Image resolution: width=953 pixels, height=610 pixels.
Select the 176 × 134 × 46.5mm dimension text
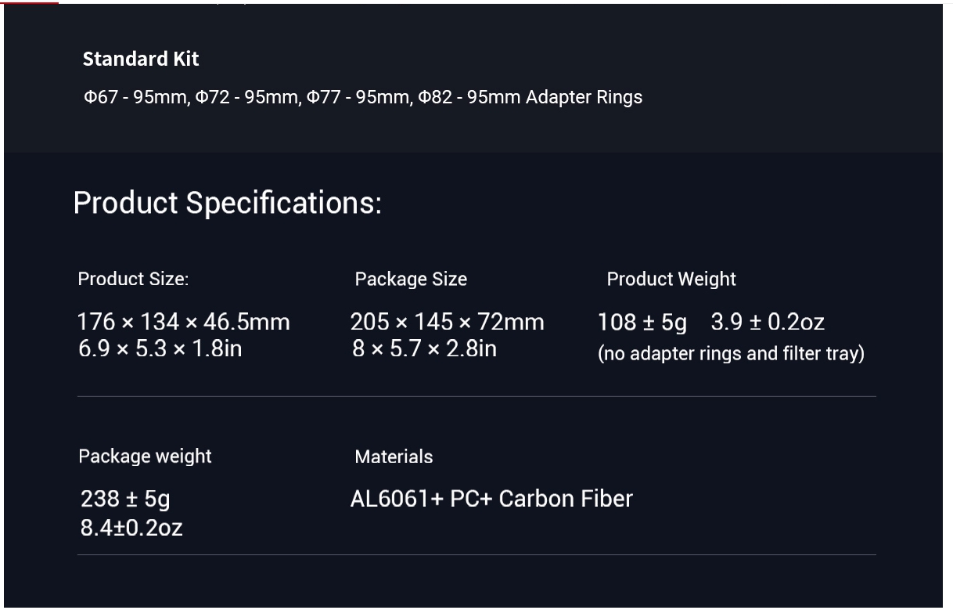184,322
